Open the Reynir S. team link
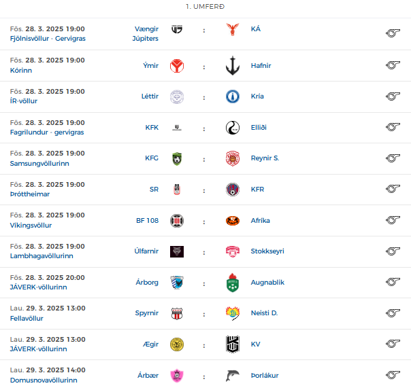Image resolution: width=411 pixels, height=390 pixels. point(265,158)
